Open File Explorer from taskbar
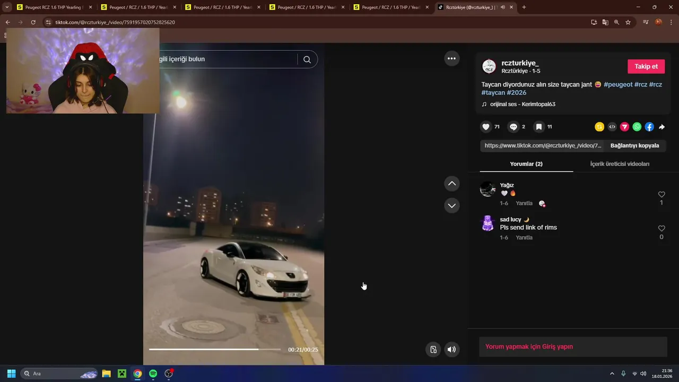The image size is (679, 382). coord(106,374)
